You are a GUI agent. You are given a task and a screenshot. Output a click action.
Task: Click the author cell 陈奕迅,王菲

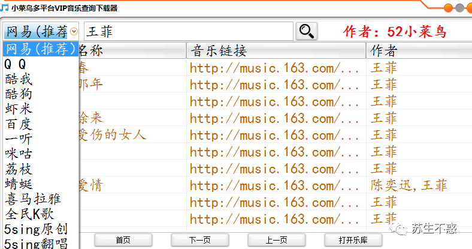409,185
